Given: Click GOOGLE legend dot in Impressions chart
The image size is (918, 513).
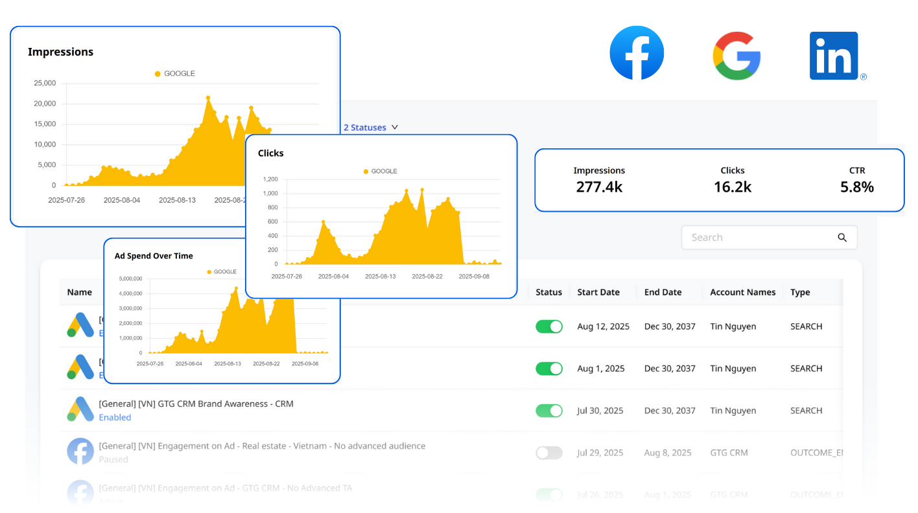Looking at the screenshot, I should click(158, 74).
